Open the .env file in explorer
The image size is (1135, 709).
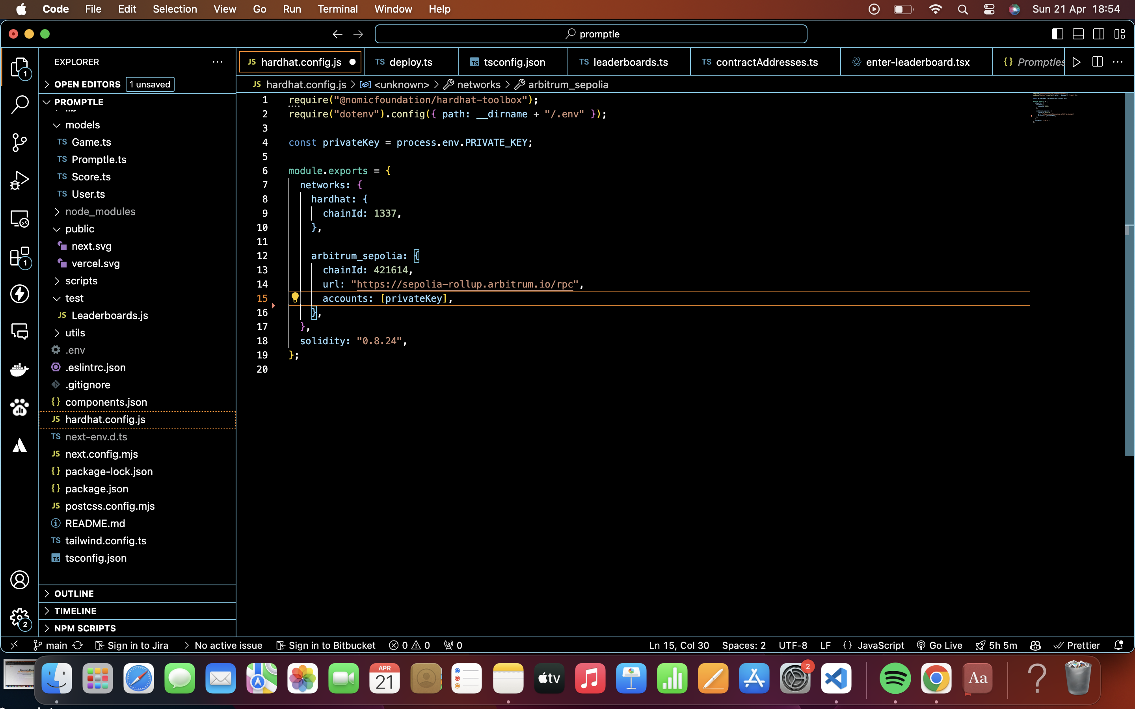137,350
